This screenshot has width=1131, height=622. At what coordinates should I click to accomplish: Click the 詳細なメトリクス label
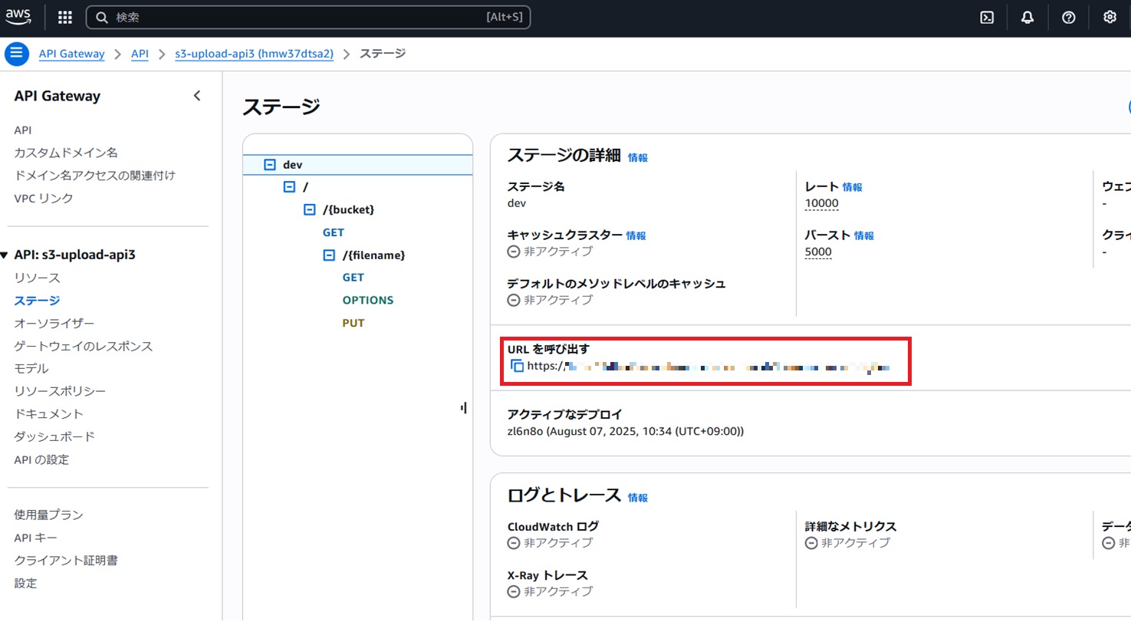(x=851, y=527)
